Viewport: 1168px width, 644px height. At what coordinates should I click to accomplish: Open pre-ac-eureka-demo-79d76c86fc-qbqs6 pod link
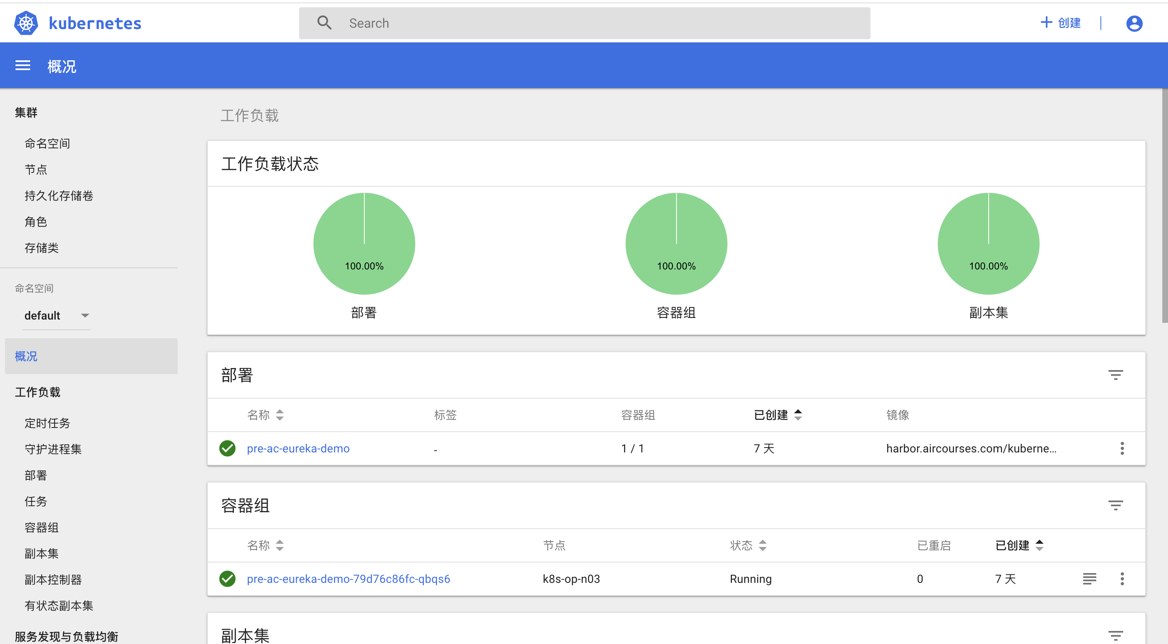click(x=348, y=579)
